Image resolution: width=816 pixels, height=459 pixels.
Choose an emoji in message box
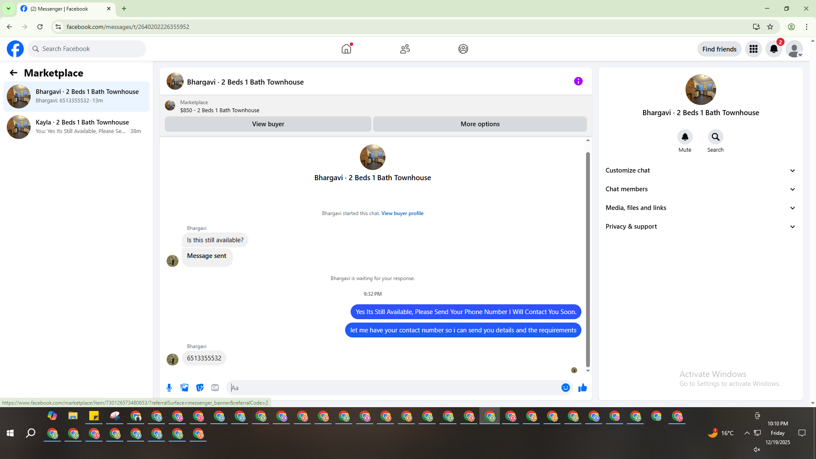click(565, 388)
